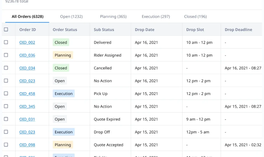Select the All Orders (6328) tab
This screenshot has height=157, width=264.
(x=28, y=16)
